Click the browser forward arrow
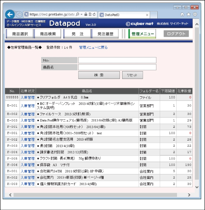 point(19,14)
